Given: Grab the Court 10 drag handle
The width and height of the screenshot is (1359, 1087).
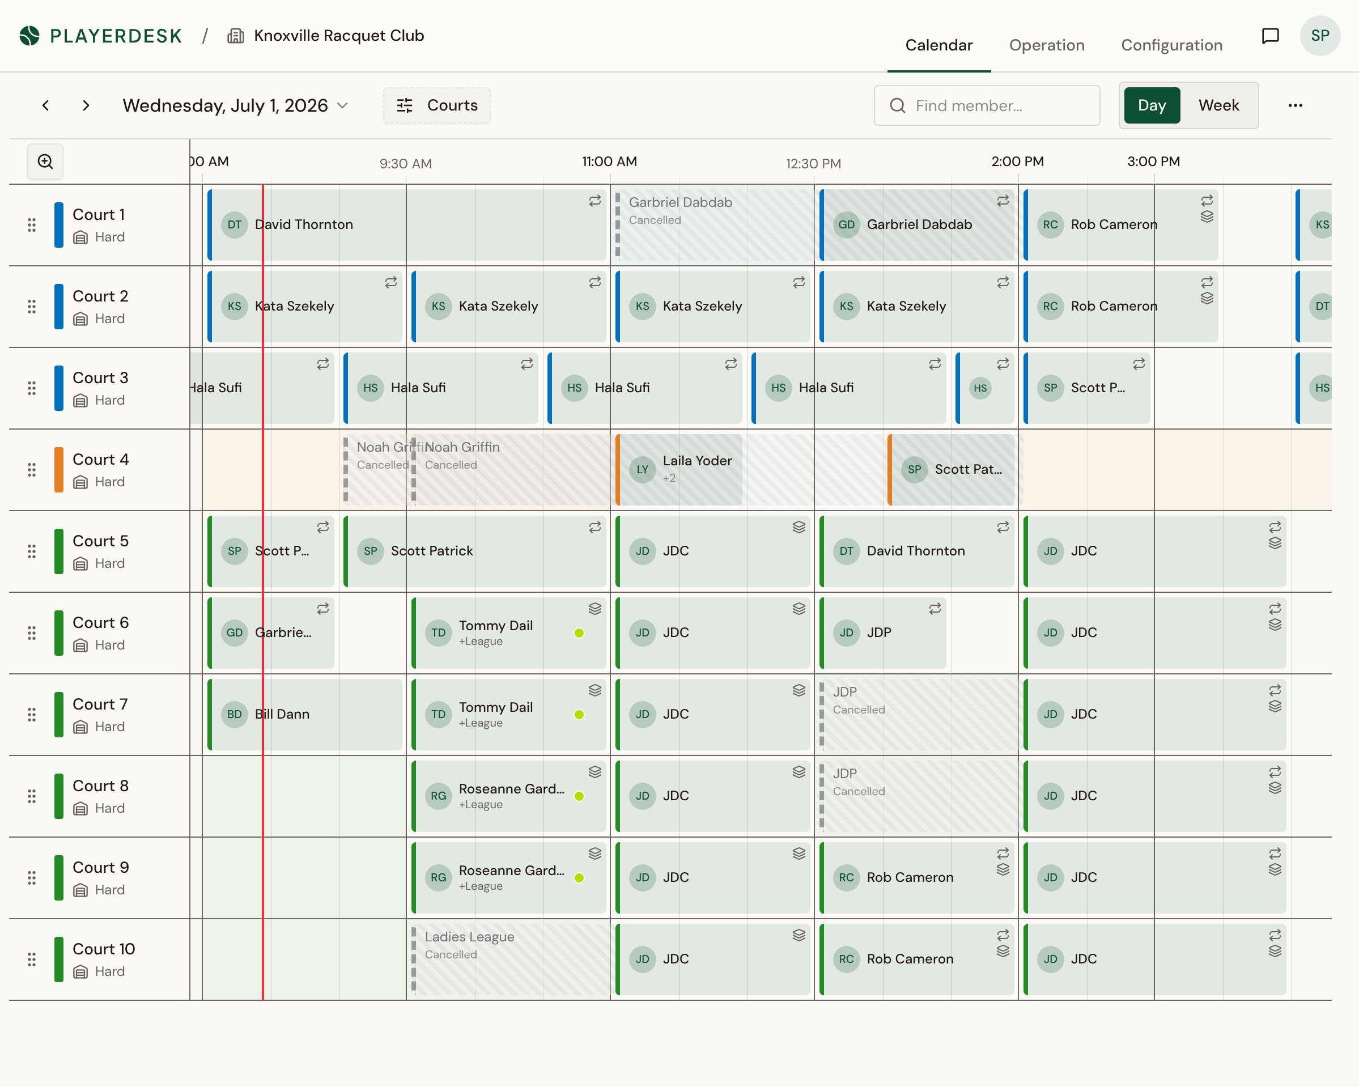Looking at the screenshot, I should (32, 959).
